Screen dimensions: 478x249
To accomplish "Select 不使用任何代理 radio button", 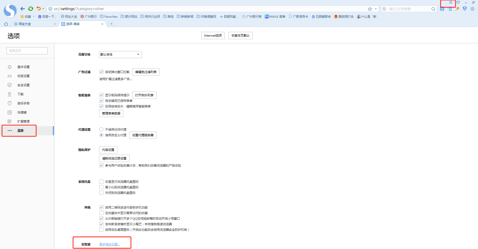I will pyautogui.click(x=101, y=130).
